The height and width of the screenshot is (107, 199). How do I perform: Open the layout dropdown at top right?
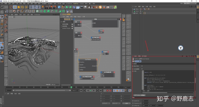190,4
